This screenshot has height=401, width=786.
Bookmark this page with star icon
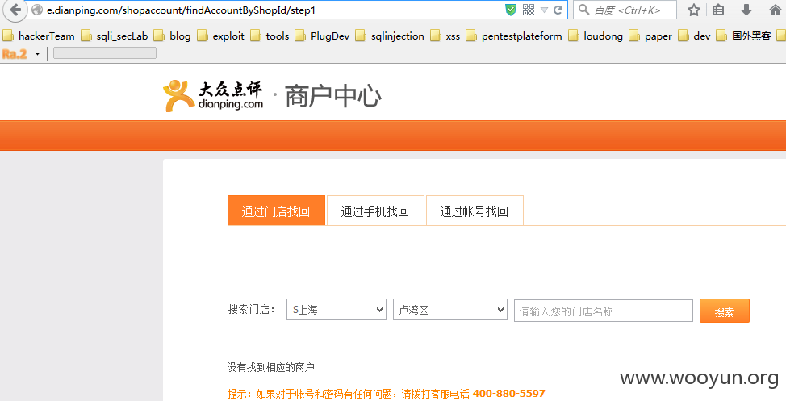click(694, 10)
